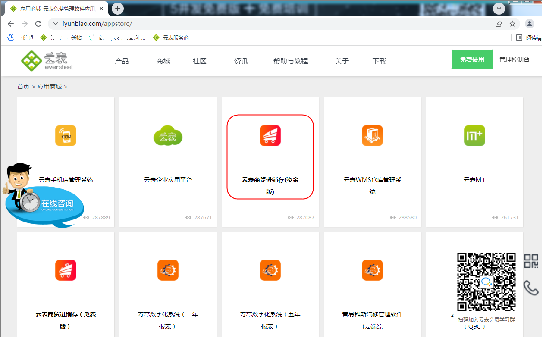Click the browser forward arrow
The height and width of the screenshot is (338, 543).
(x=25, y=24)
